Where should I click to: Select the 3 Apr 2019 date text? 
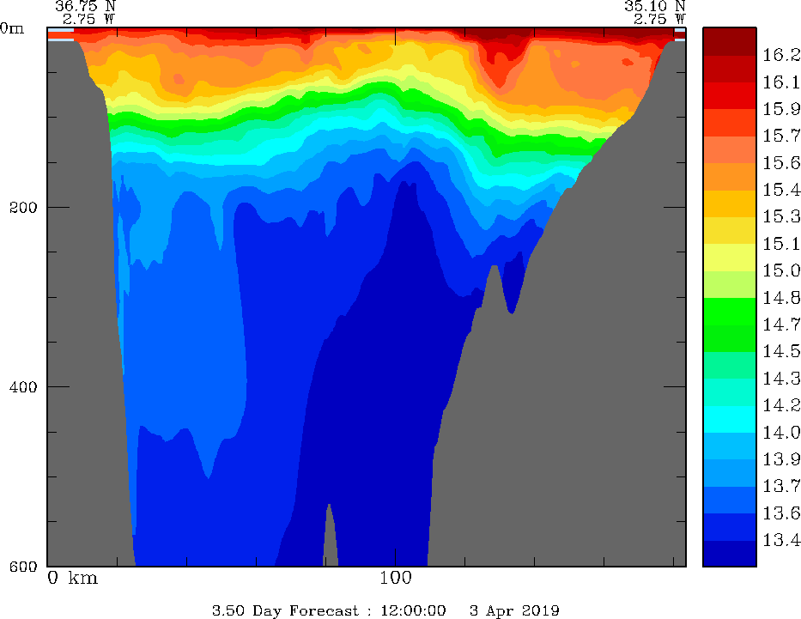pos(514,610)
